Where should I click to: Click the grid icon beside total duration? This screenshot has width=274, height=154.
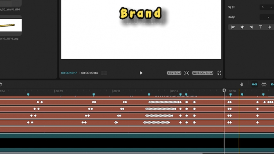(104, 73)
